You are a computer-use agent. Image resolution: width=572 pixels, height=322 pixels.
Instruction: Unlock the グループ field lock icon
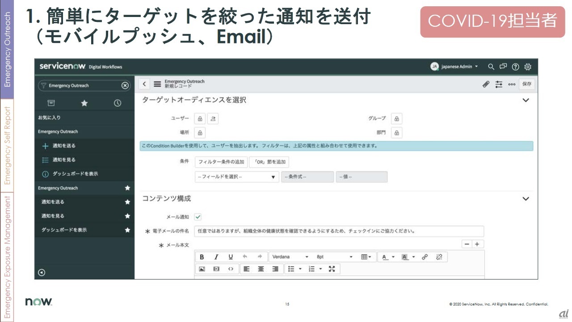[397, 119]
